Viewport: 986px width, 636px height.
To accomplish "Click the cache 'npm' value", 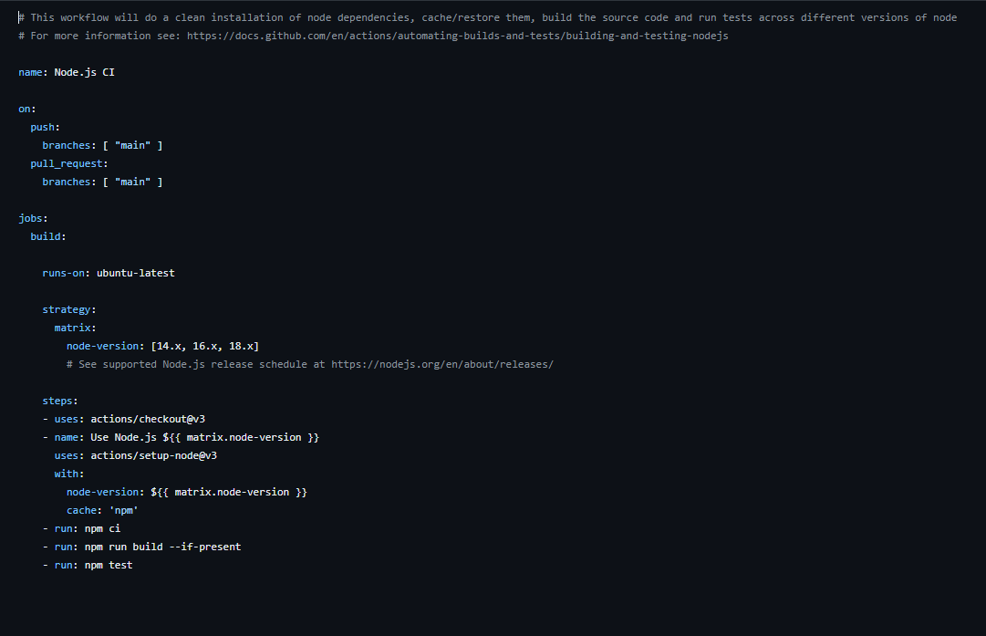I will coord(124,510).
